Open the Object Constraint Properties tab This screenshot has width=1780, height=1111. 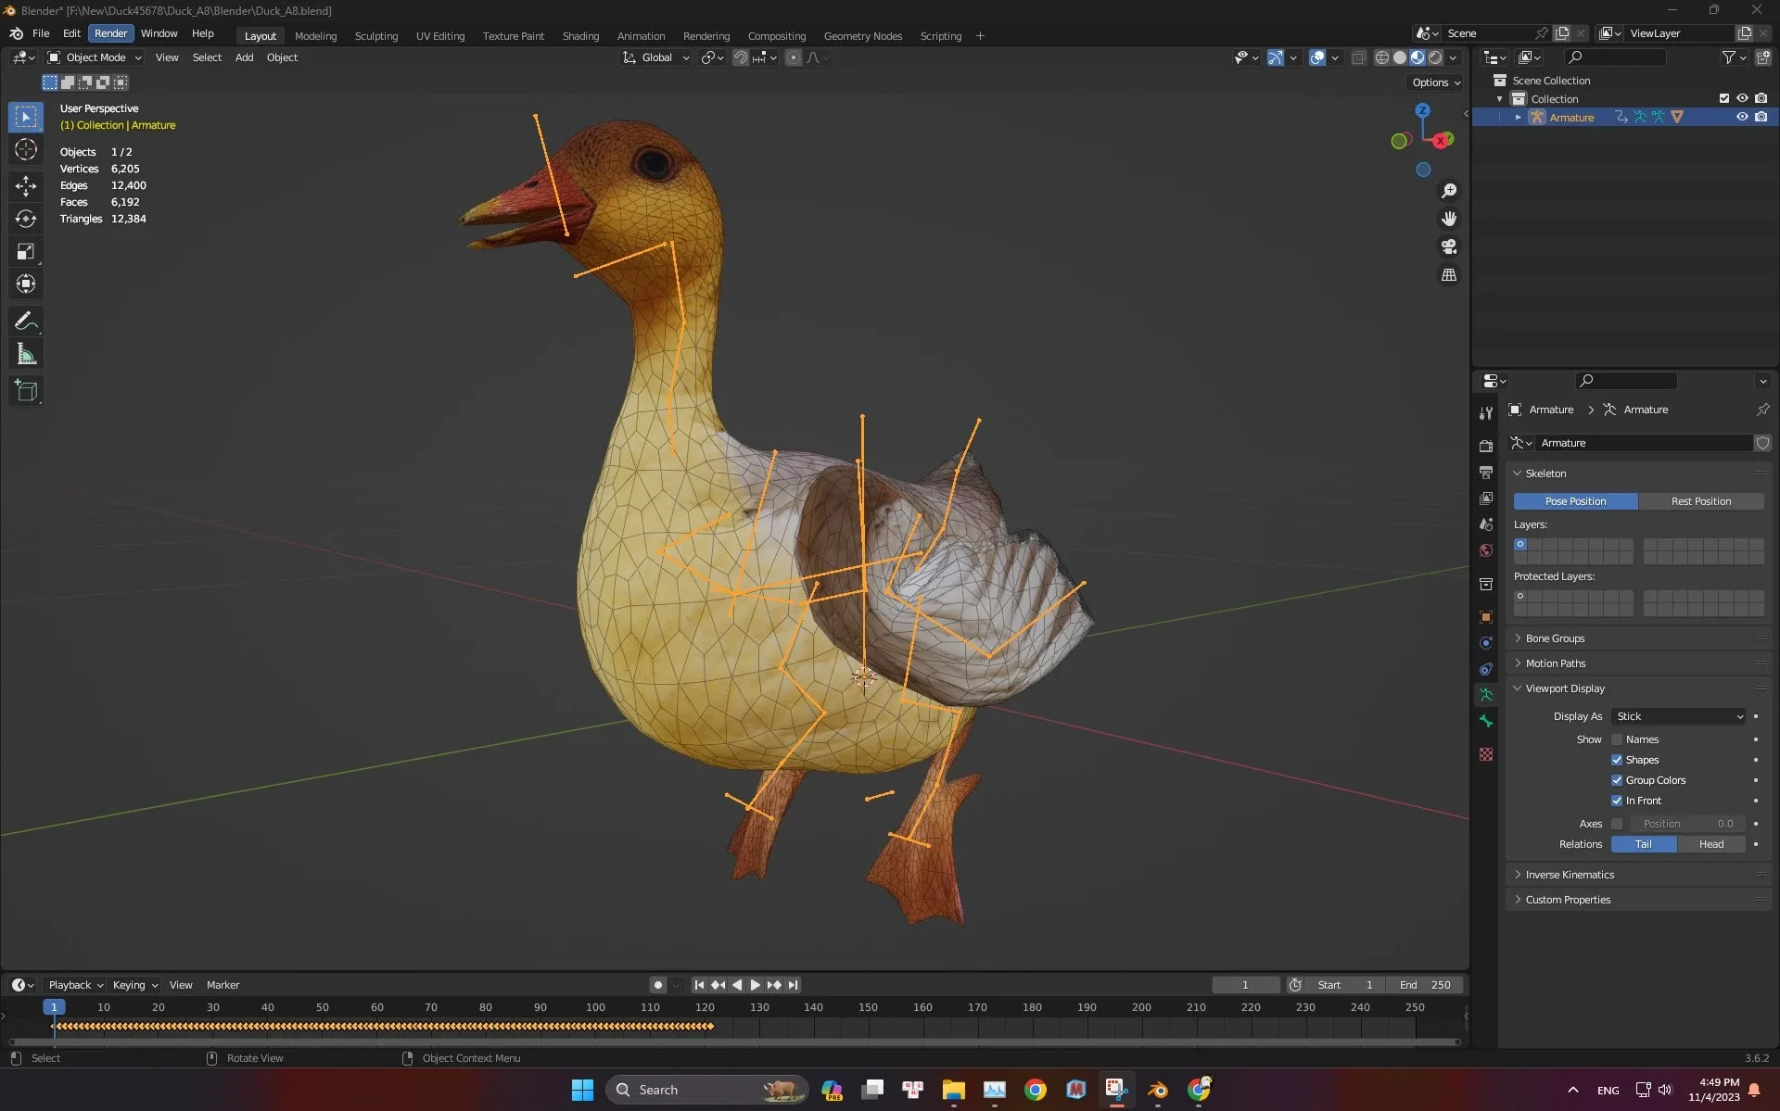[x=1485, y=669]
